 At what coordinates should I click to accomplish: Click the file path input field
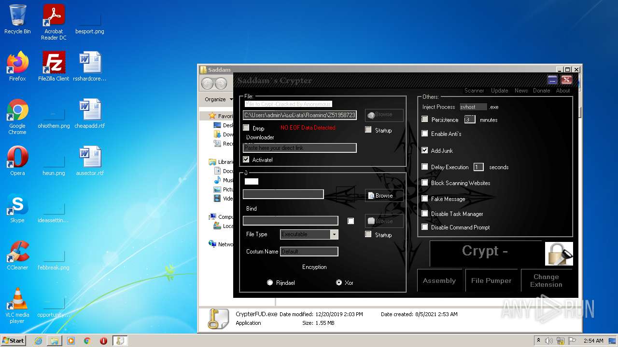(x=300, y=115)
